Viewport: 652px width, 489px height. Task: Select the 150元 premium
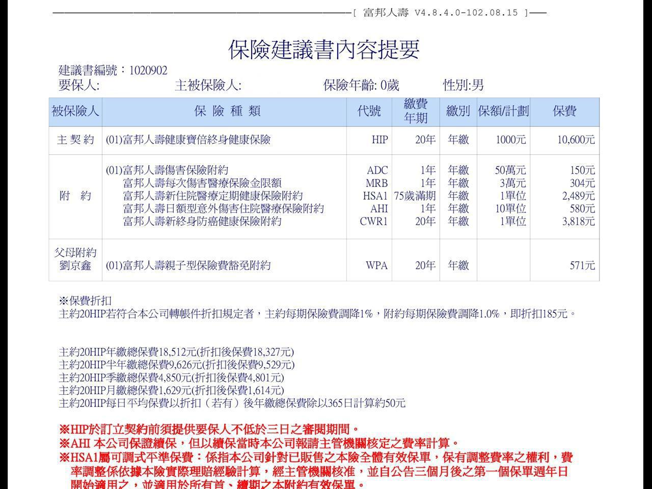583,170
